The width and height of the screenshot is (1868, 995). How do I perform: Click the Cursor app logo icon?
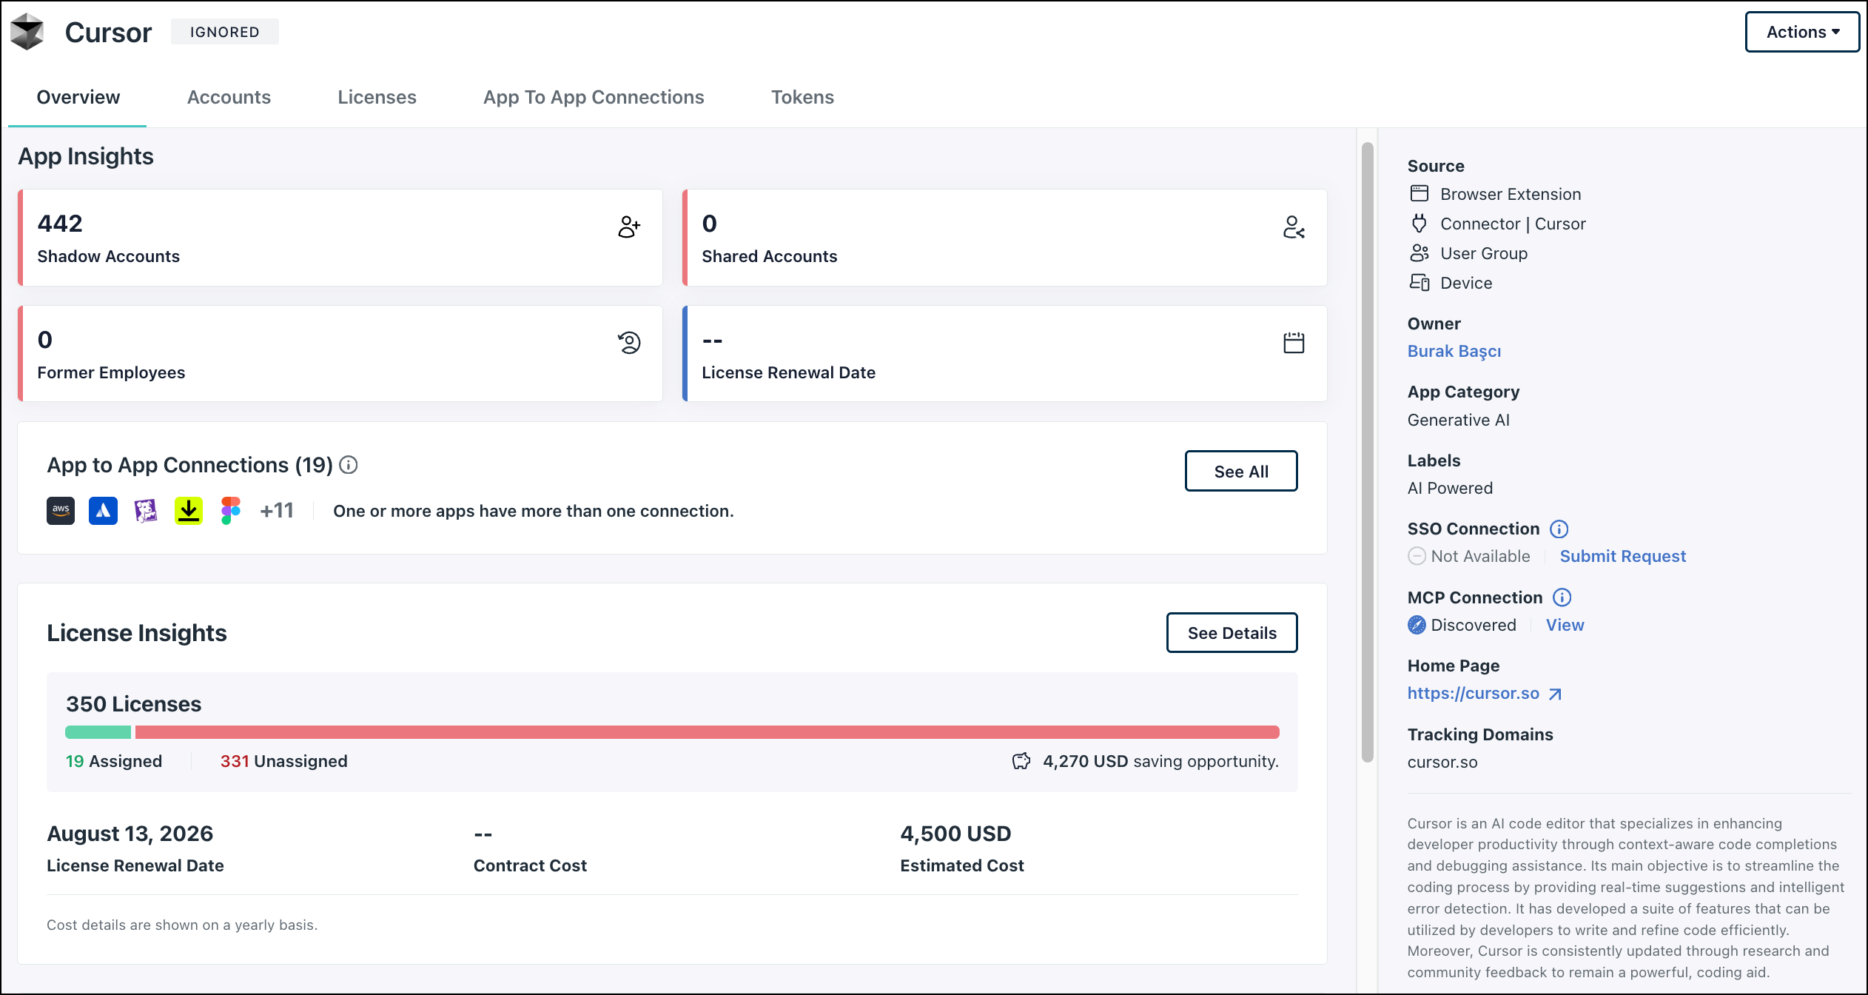tap(27, 32)
